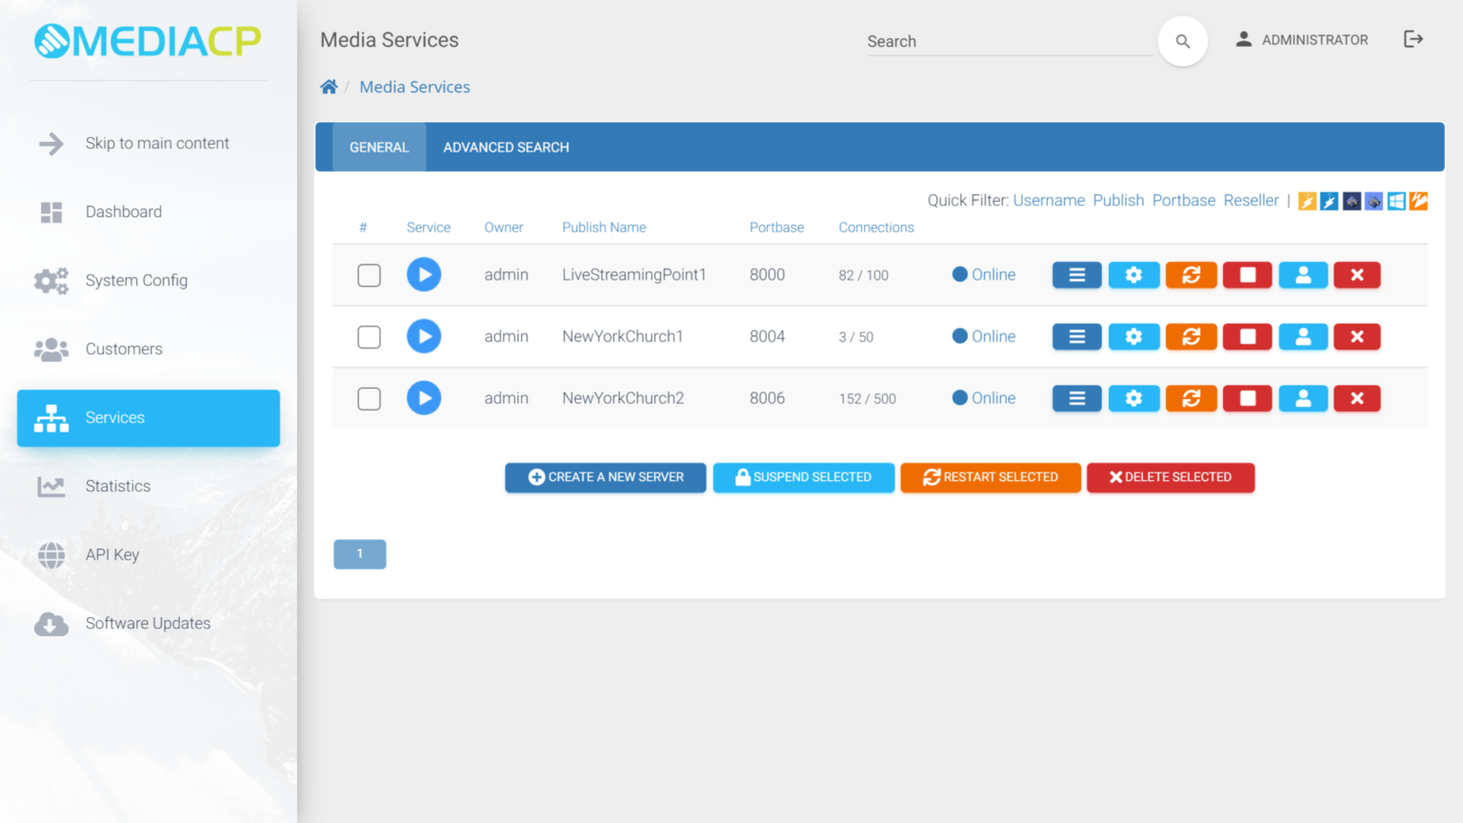This screenshot has height=823, width=1463.
Task: Open the Publish quick filter link
Action: (x=1118, y=200)
